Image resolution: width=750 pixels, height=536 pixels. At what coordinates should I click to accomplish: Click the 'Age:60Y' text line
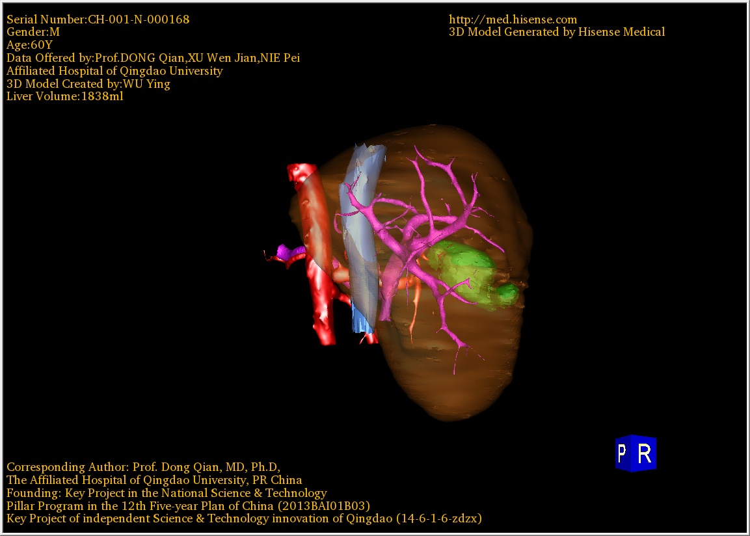29,45
